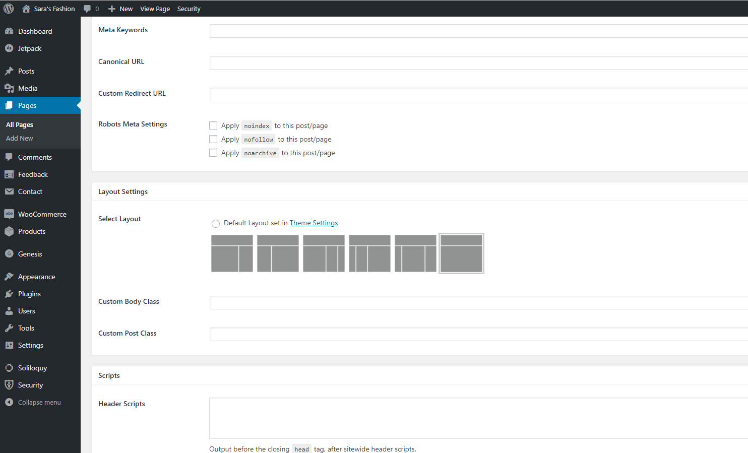Viewport: 748px width, 453px height.
Task: Choose the sidebar-content-sidebar layout thumbnail
Action: (415, 253)
